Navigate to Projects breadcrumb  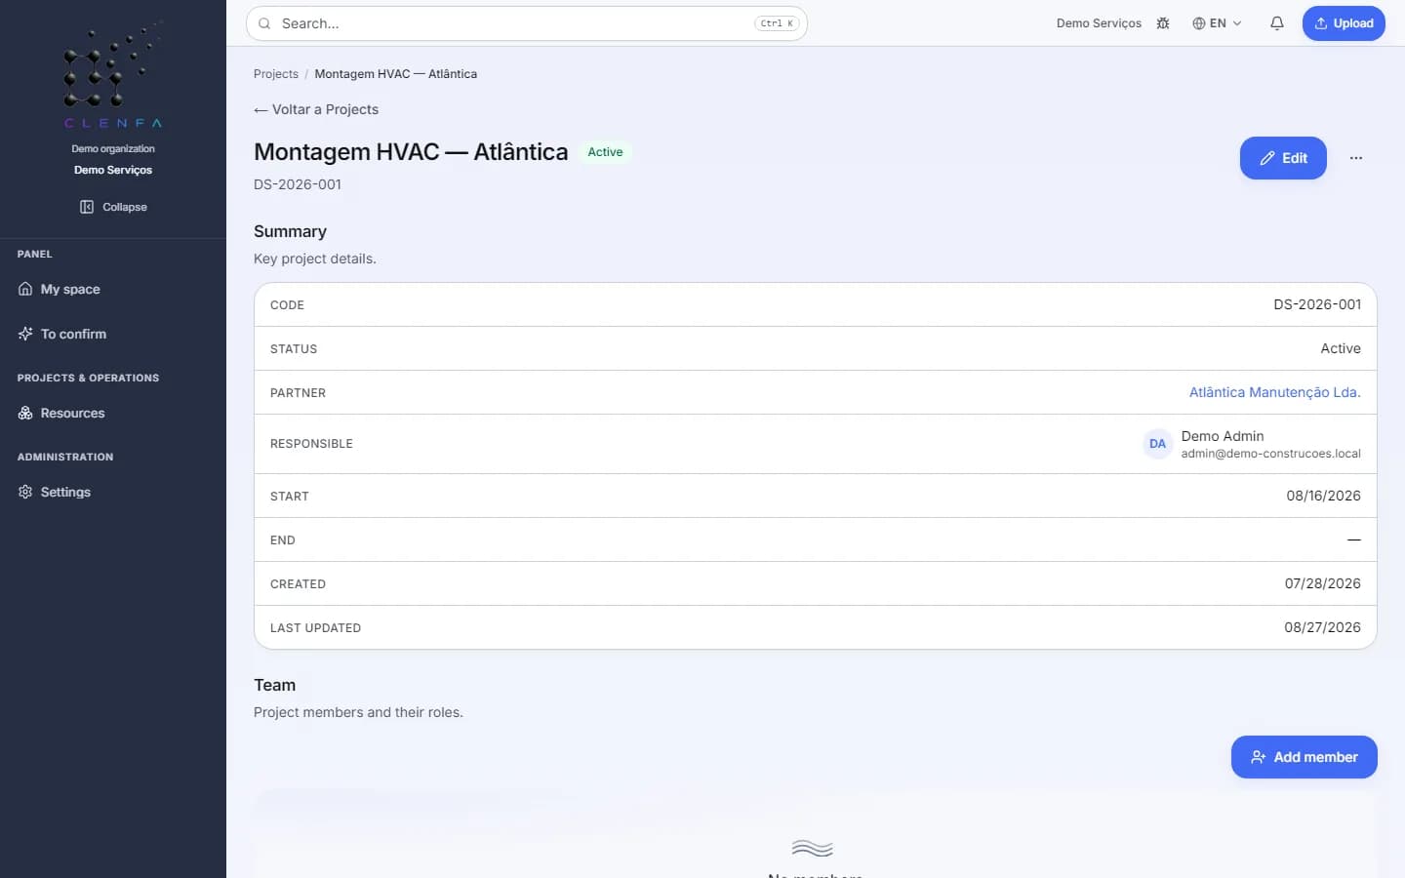[276, 74]
